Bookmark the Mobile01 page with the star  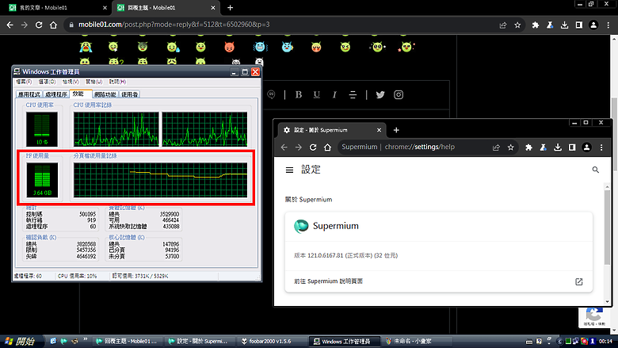coord(517,25)
